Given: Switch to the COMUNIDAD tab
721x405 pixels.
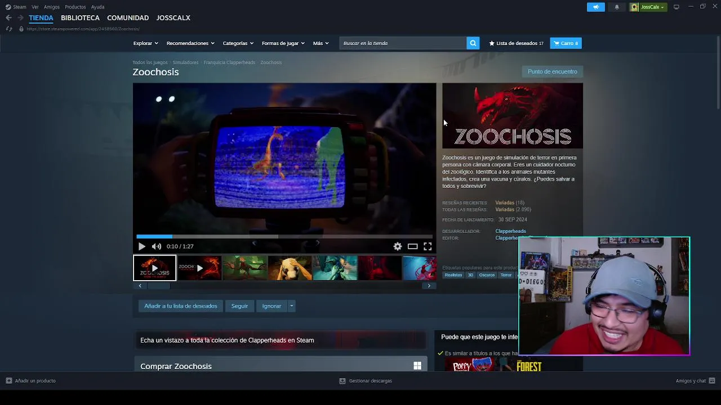Looking at the screenshot, I should point(128,18).
